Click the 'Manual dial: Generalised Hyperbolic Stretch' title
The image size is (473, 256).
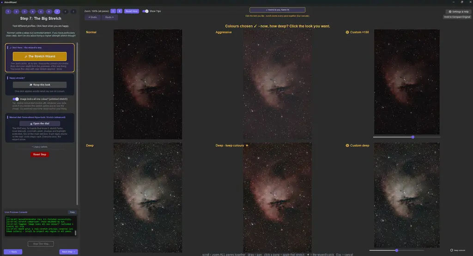click(x=37, y=117)
